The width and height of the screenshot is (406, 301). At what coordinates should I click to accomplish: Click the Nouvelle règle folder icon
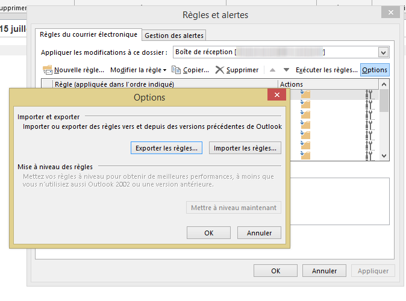coord(48,70)
